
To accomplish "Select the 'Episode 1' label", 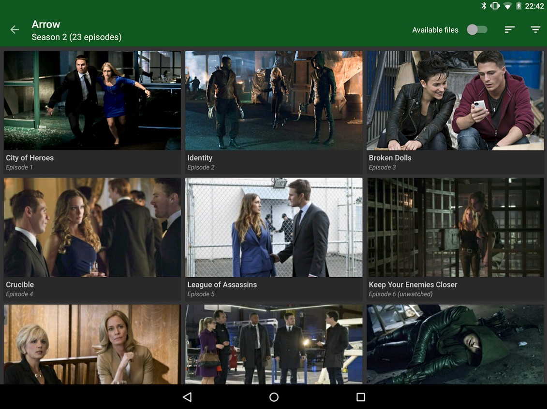I will pos(19,167).
